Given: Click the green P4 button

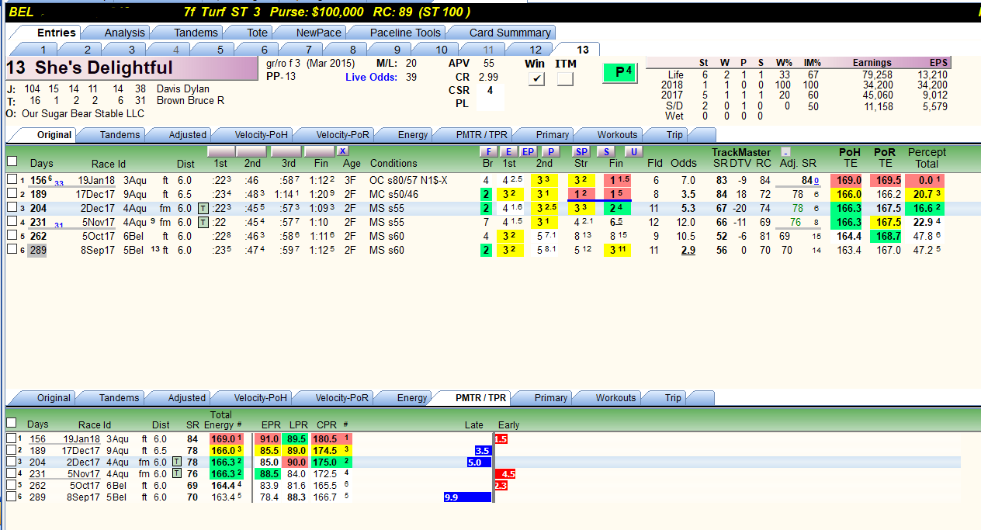Looking at the screenshot, I should coord(619,72).
